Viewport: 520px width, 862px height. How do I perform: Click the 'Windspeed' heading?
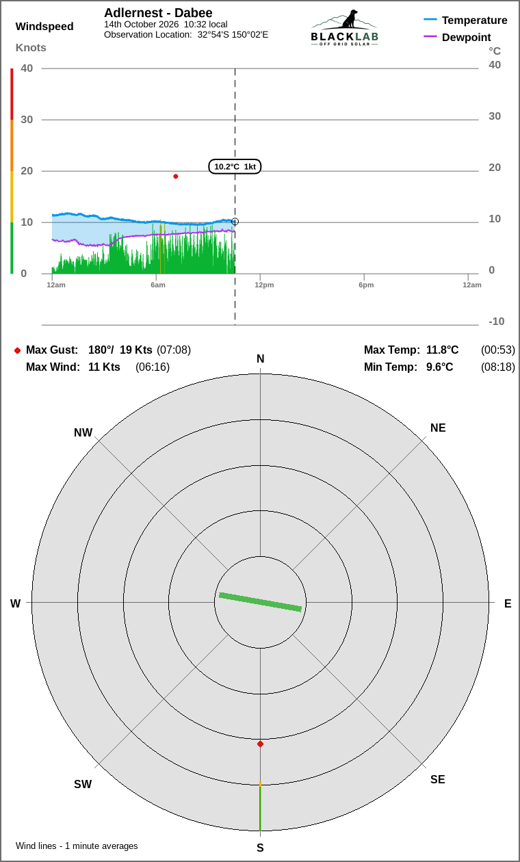(x=44, y=27)
